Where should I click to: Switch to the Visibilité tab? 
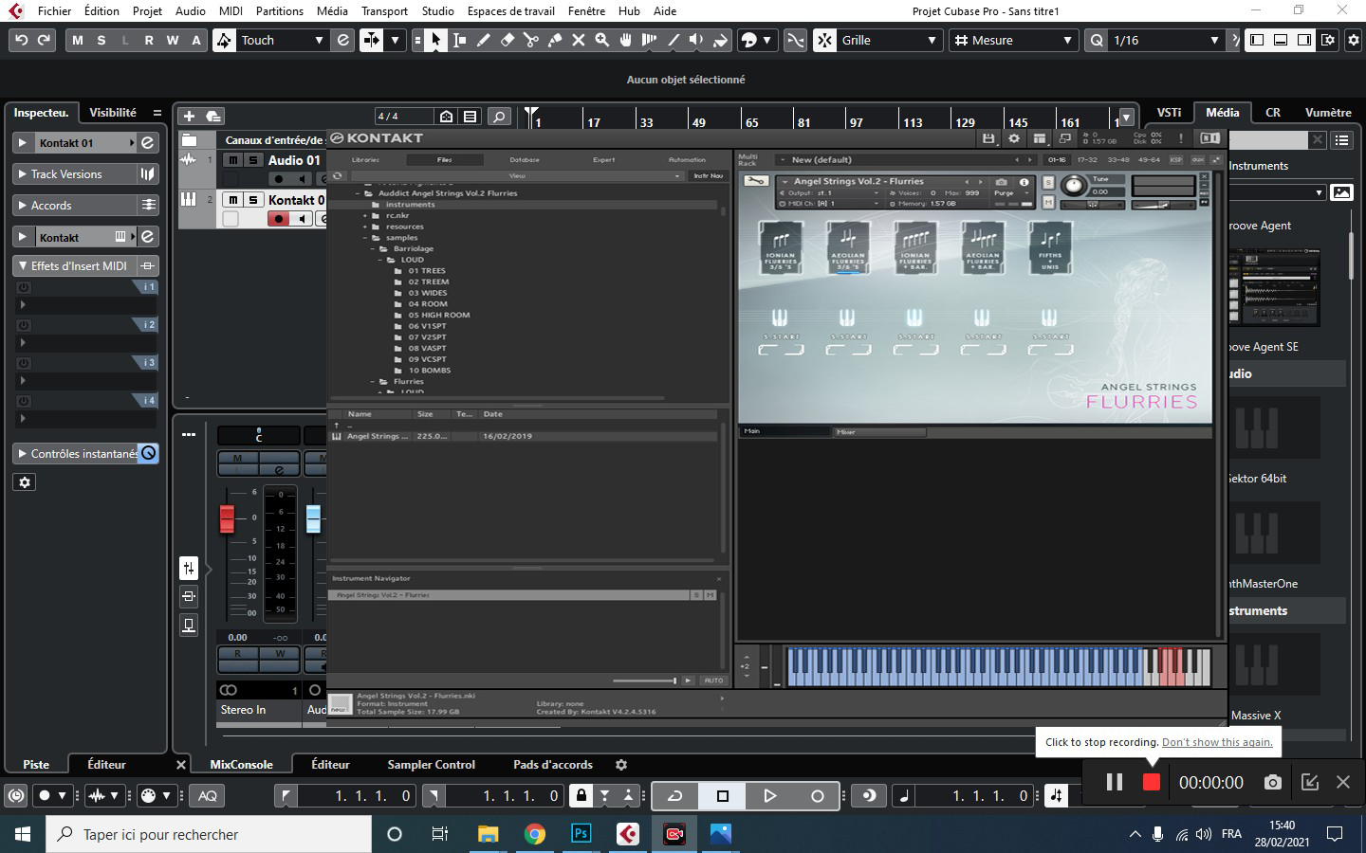113,112
